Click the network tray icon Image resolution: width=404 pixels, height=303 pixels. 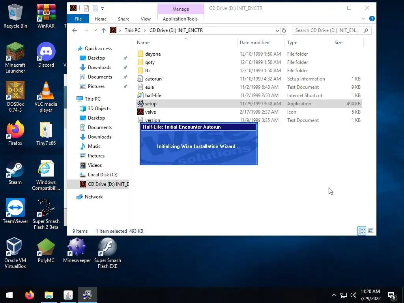[344, 295]
